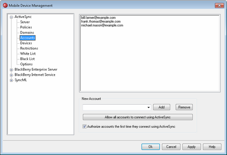Select the Devices tree item
Viewport: 227px width, 155px height.
(26, 43)
